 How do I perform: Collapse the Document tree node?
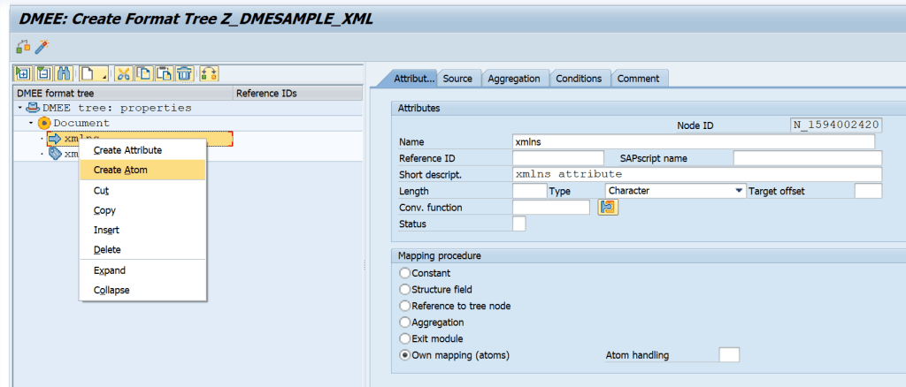click(x=31, y=124)
